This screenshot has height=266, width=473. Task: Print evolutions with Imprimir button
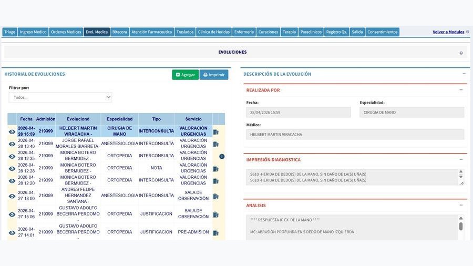214,75
